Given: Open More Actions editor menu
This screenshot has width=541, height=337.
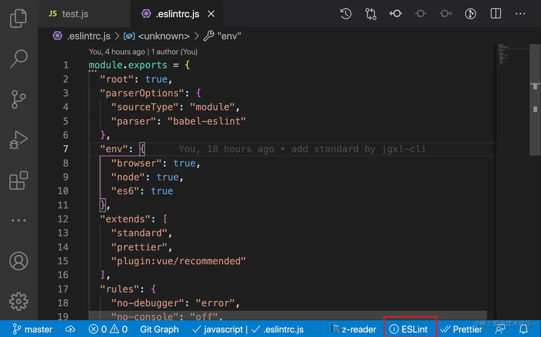Looking at the screenshot, I should tap(520, 14).
